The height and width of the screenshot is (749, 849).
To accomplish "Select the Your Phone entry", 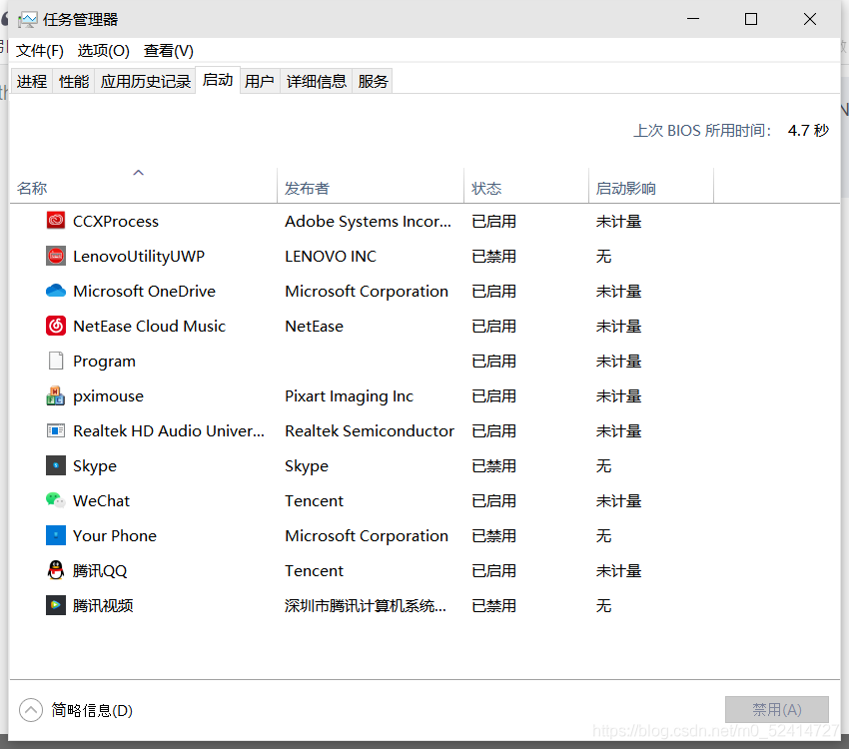I will [x=115, y=535].
